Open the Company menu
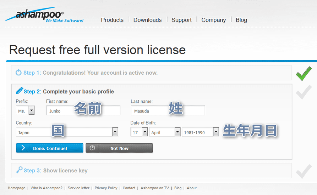 pos(213,20)
